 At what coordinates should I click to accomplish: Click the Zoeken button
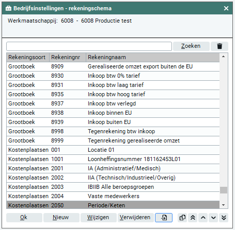(x=191, y=46)
